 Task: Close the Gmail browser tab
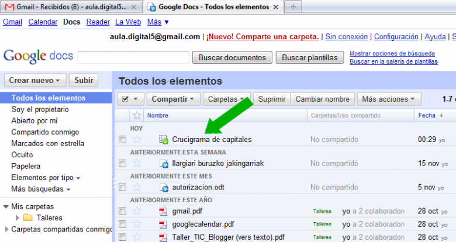[x=133, y=7]
